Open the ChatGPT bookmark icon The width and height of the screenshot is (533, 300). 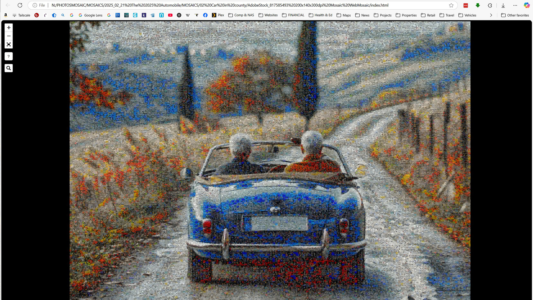point(179,15)
